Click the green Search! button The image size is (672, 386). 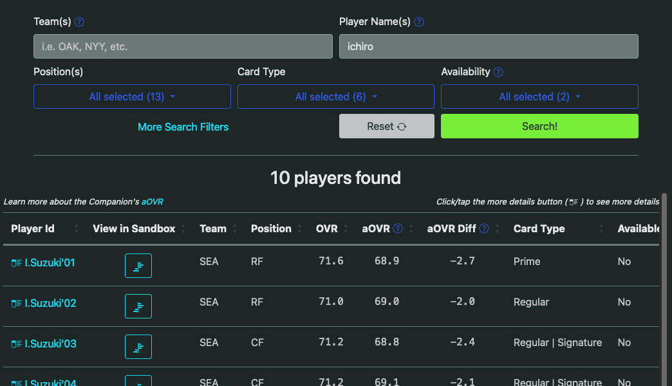point(539,126)
